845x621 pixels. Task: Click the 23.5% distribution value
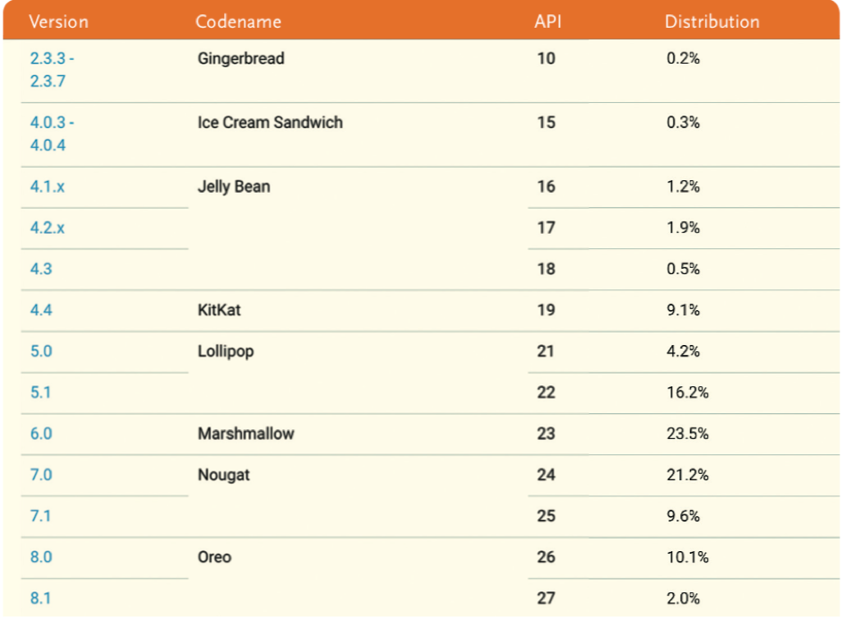coord(687,434)
